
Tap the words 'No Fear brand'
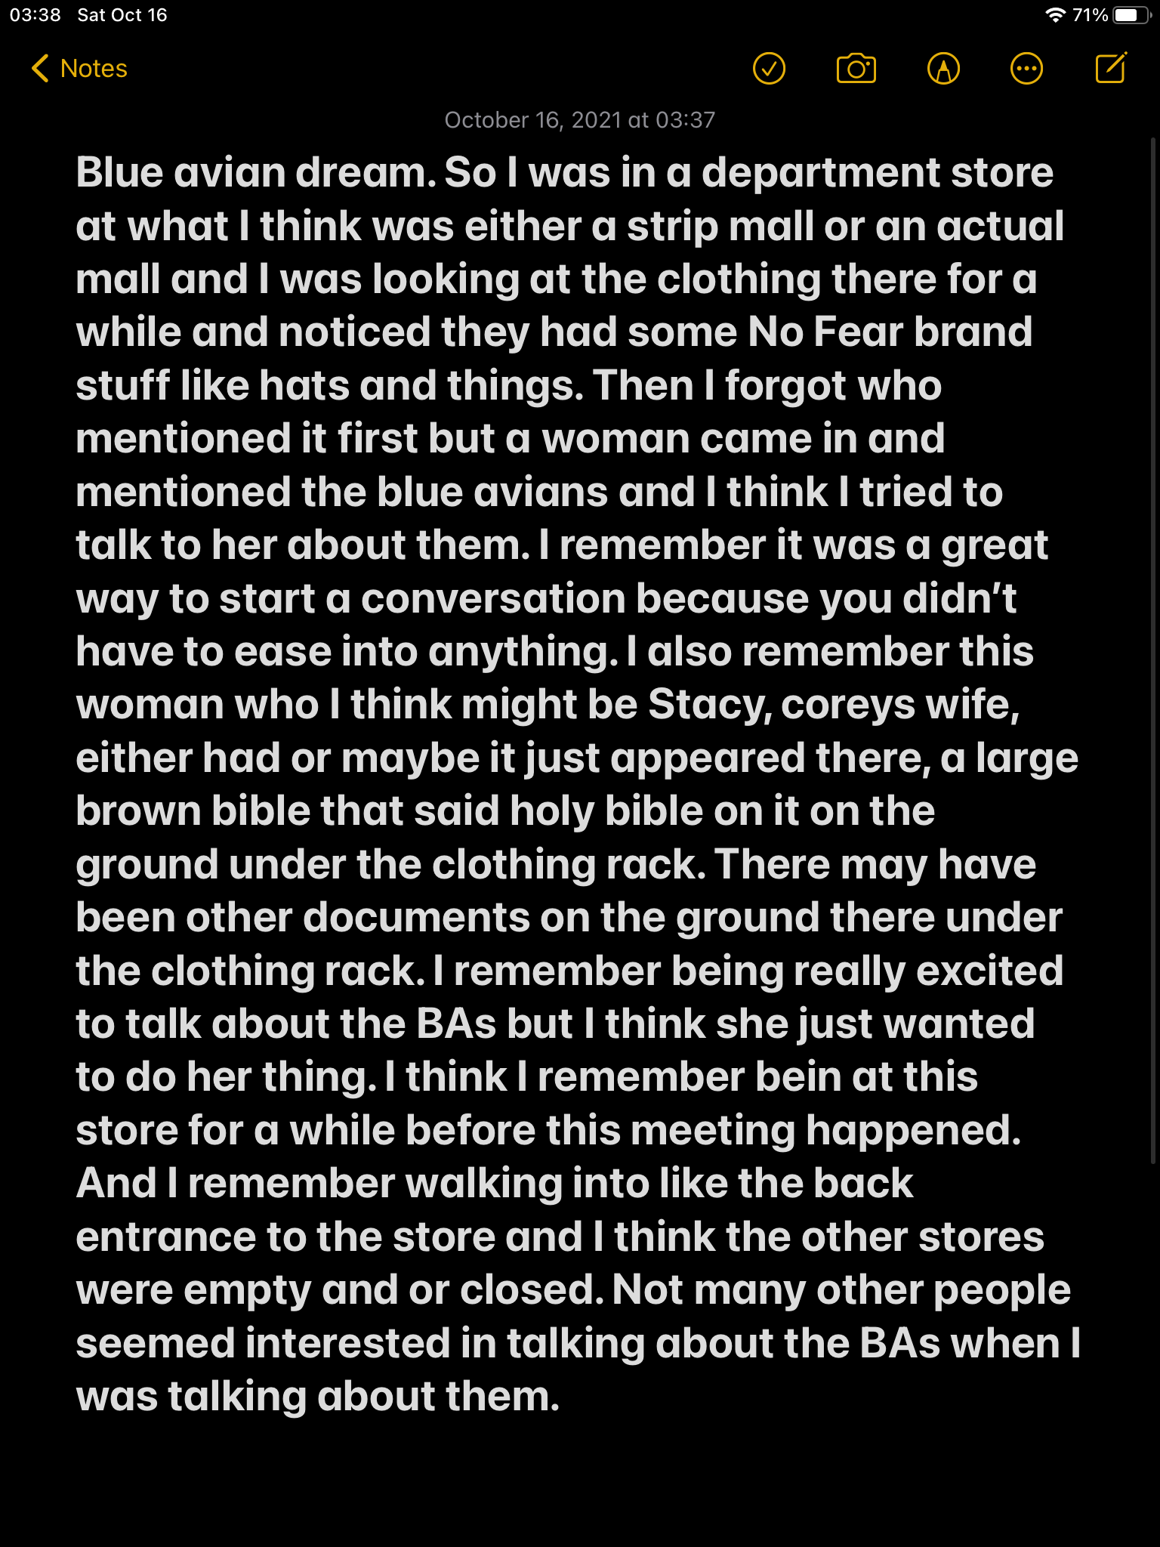[x=890, y=332]
